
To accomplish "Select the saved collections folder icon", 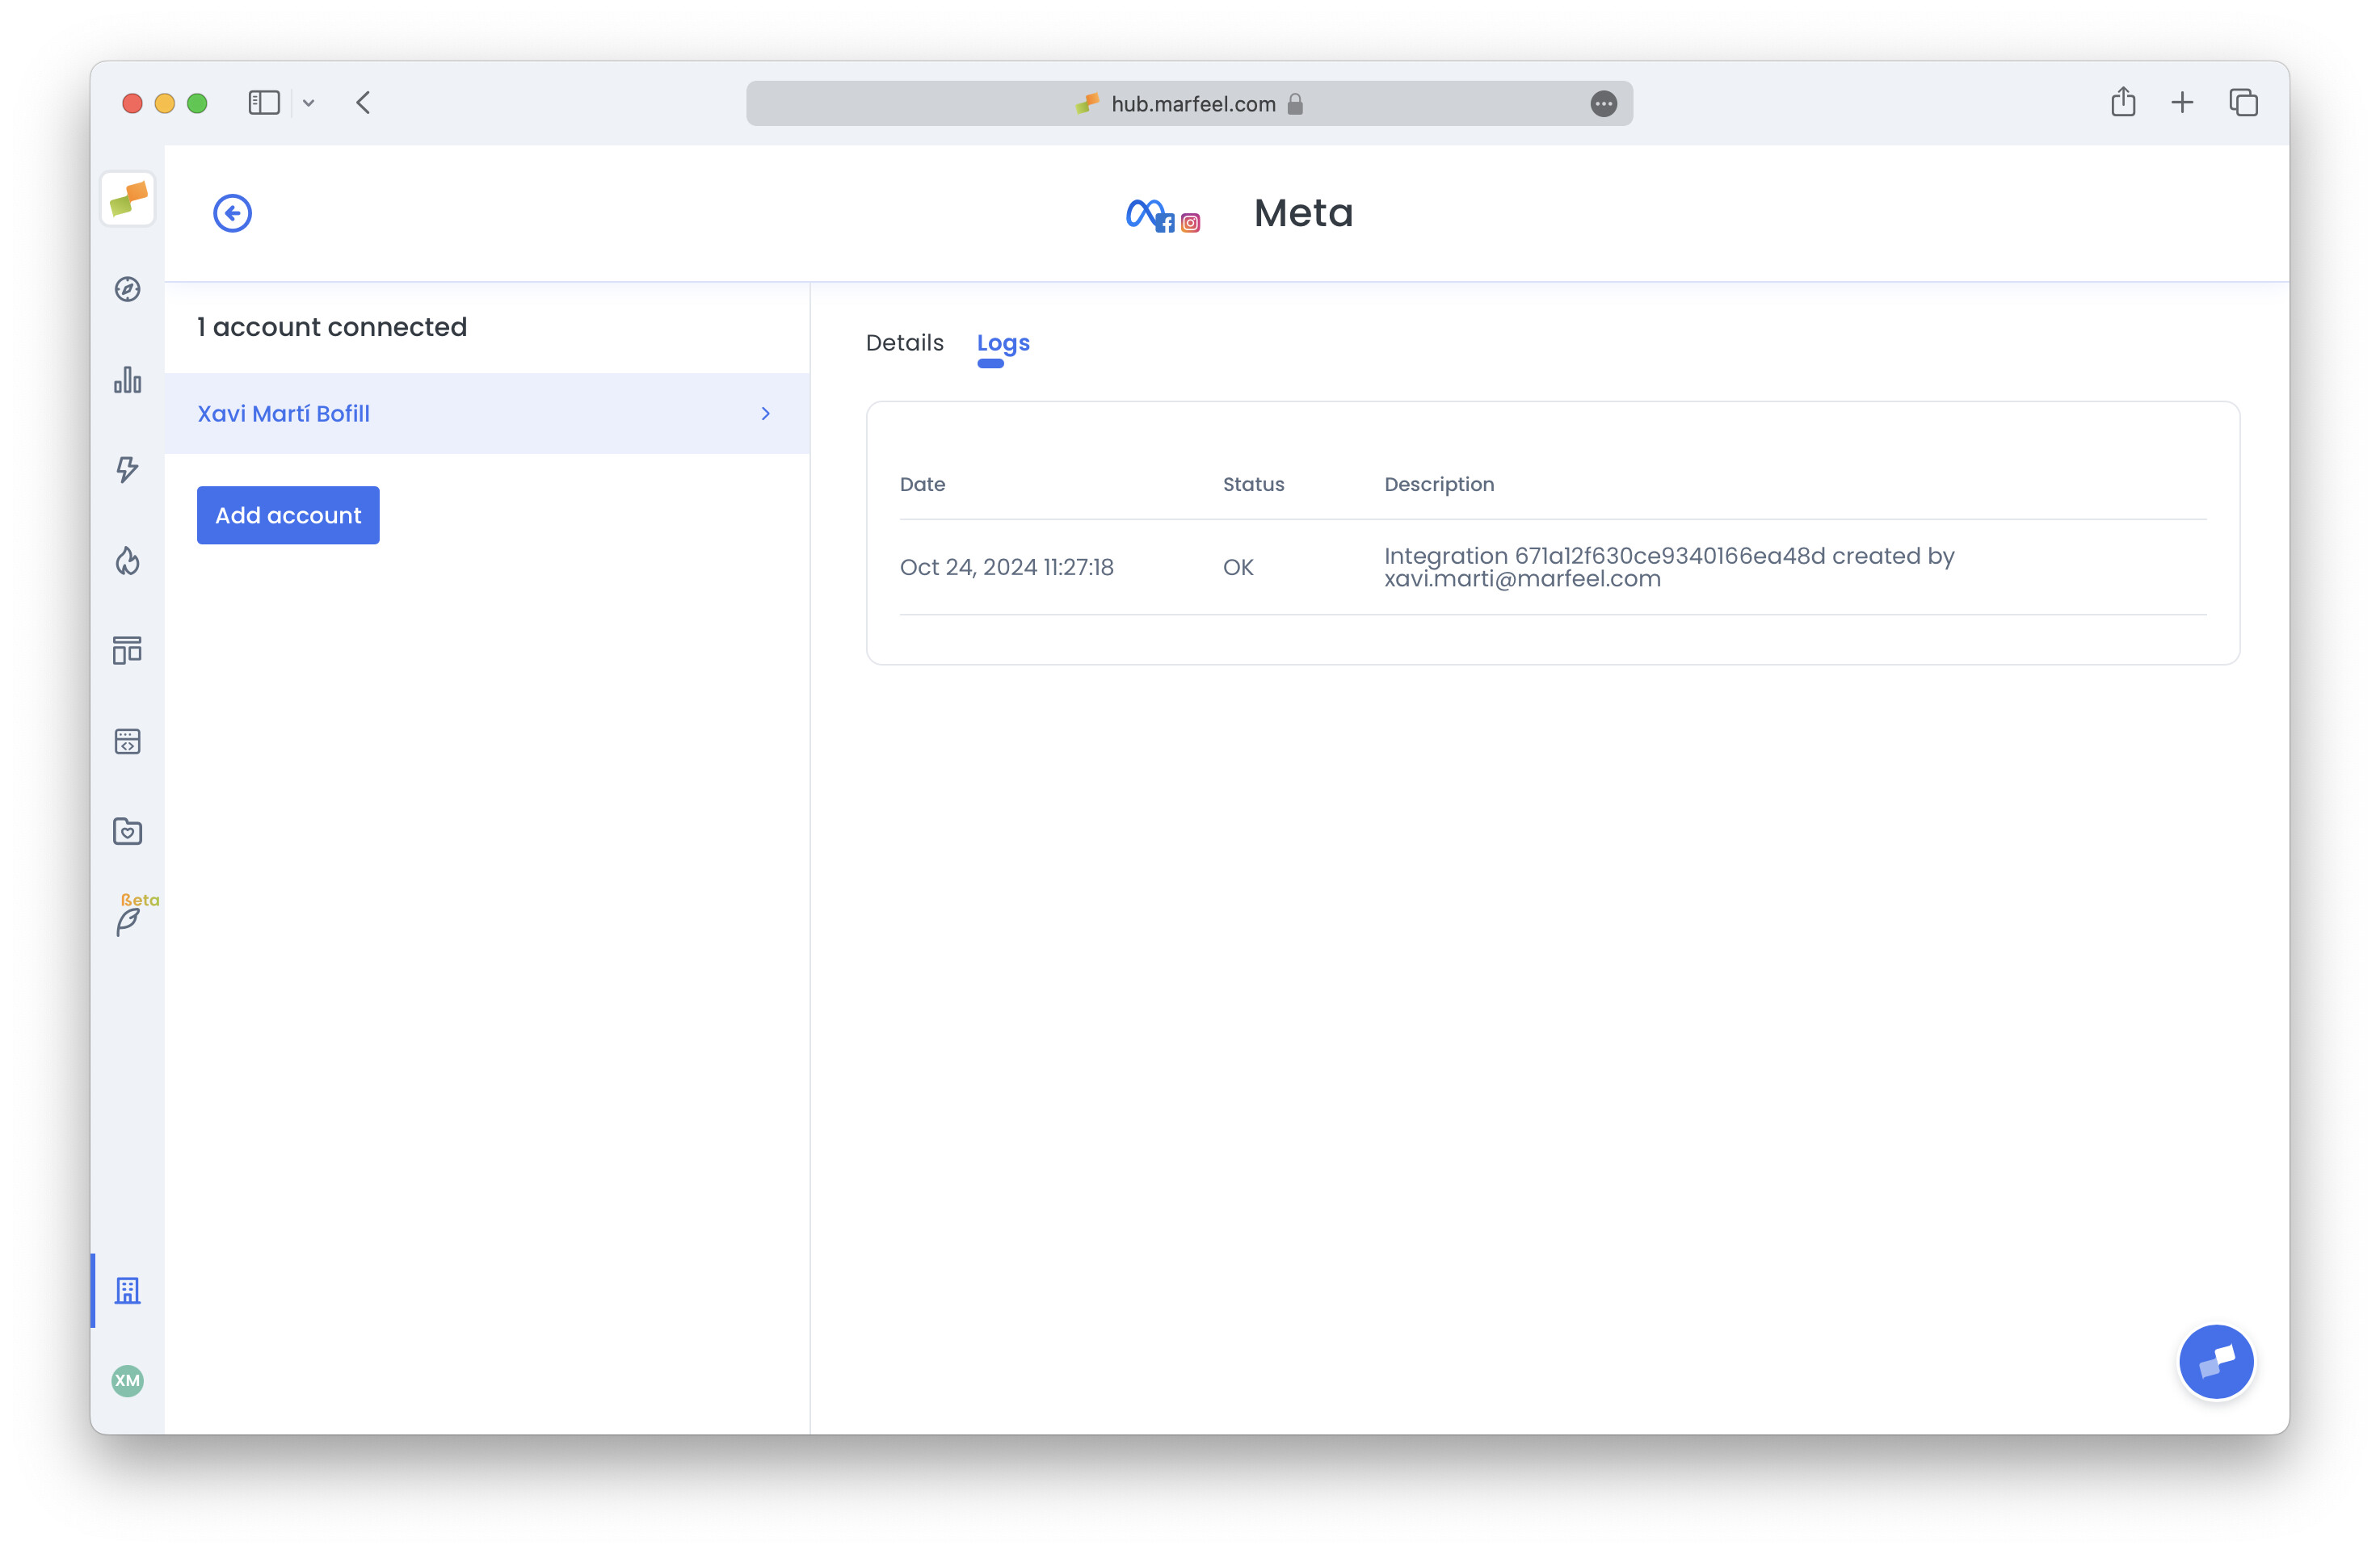I will tap(127, 831).
